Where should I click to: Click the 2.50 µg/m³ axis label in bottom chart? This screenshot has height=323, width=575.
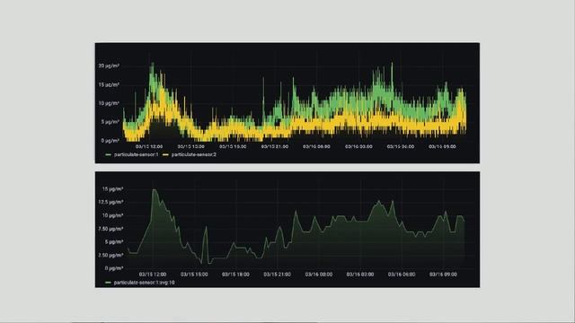(x=111, y=255)
